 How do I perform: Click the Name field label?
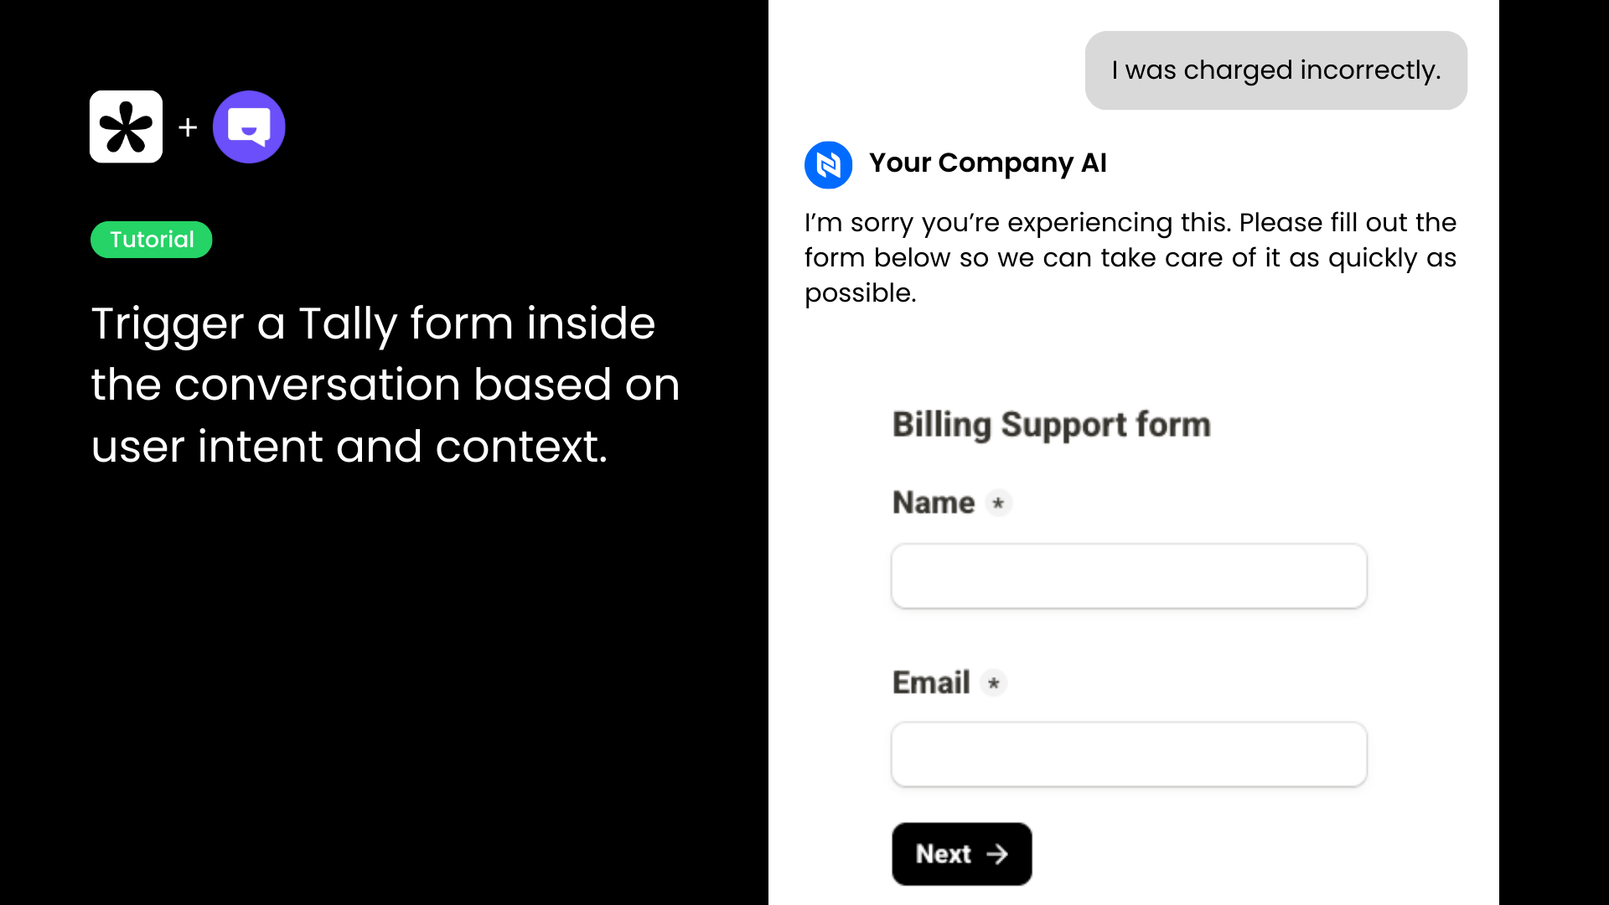coord(934,503)
